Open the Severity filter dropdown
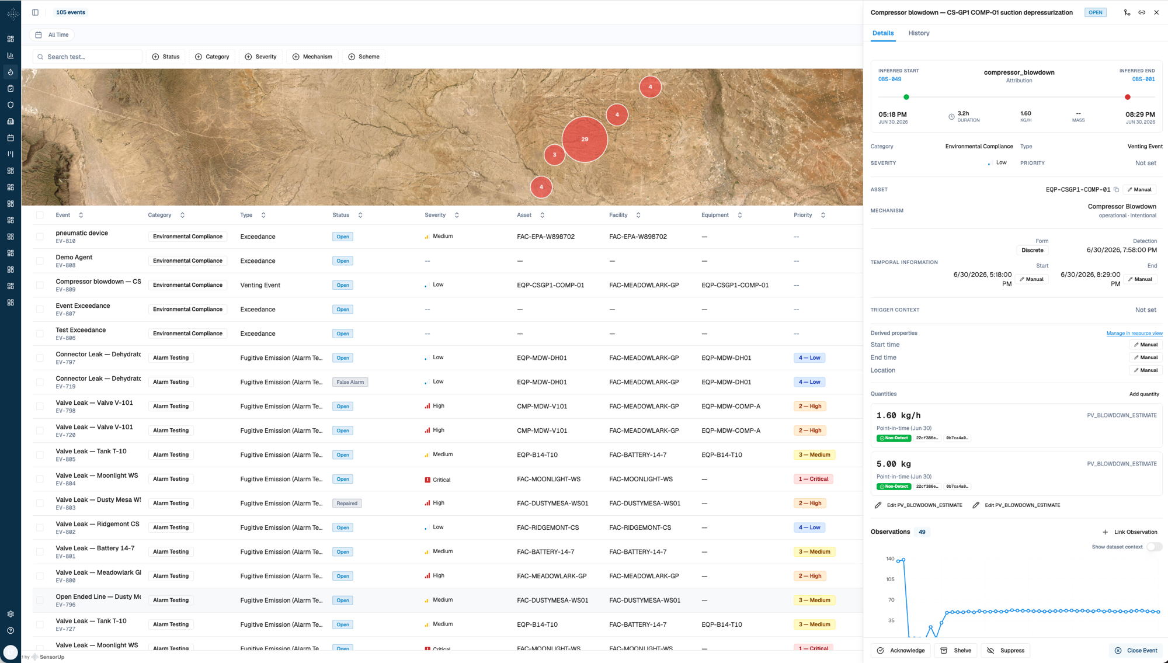The image size is (1168, 663). point(261,57)
